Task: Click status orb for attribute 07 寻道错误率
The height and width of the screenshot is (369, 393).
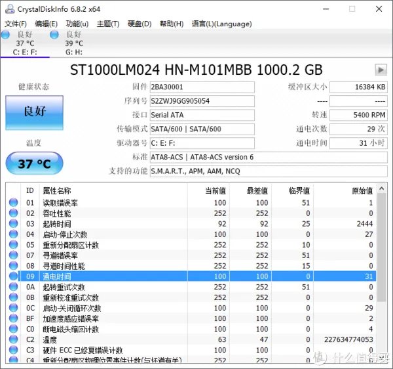Action: coord(14,255)
